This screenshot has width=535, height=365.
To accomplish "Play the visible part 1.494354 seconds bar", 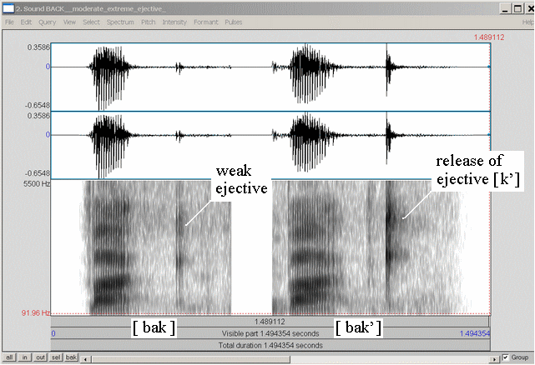I will click(271, 333).
